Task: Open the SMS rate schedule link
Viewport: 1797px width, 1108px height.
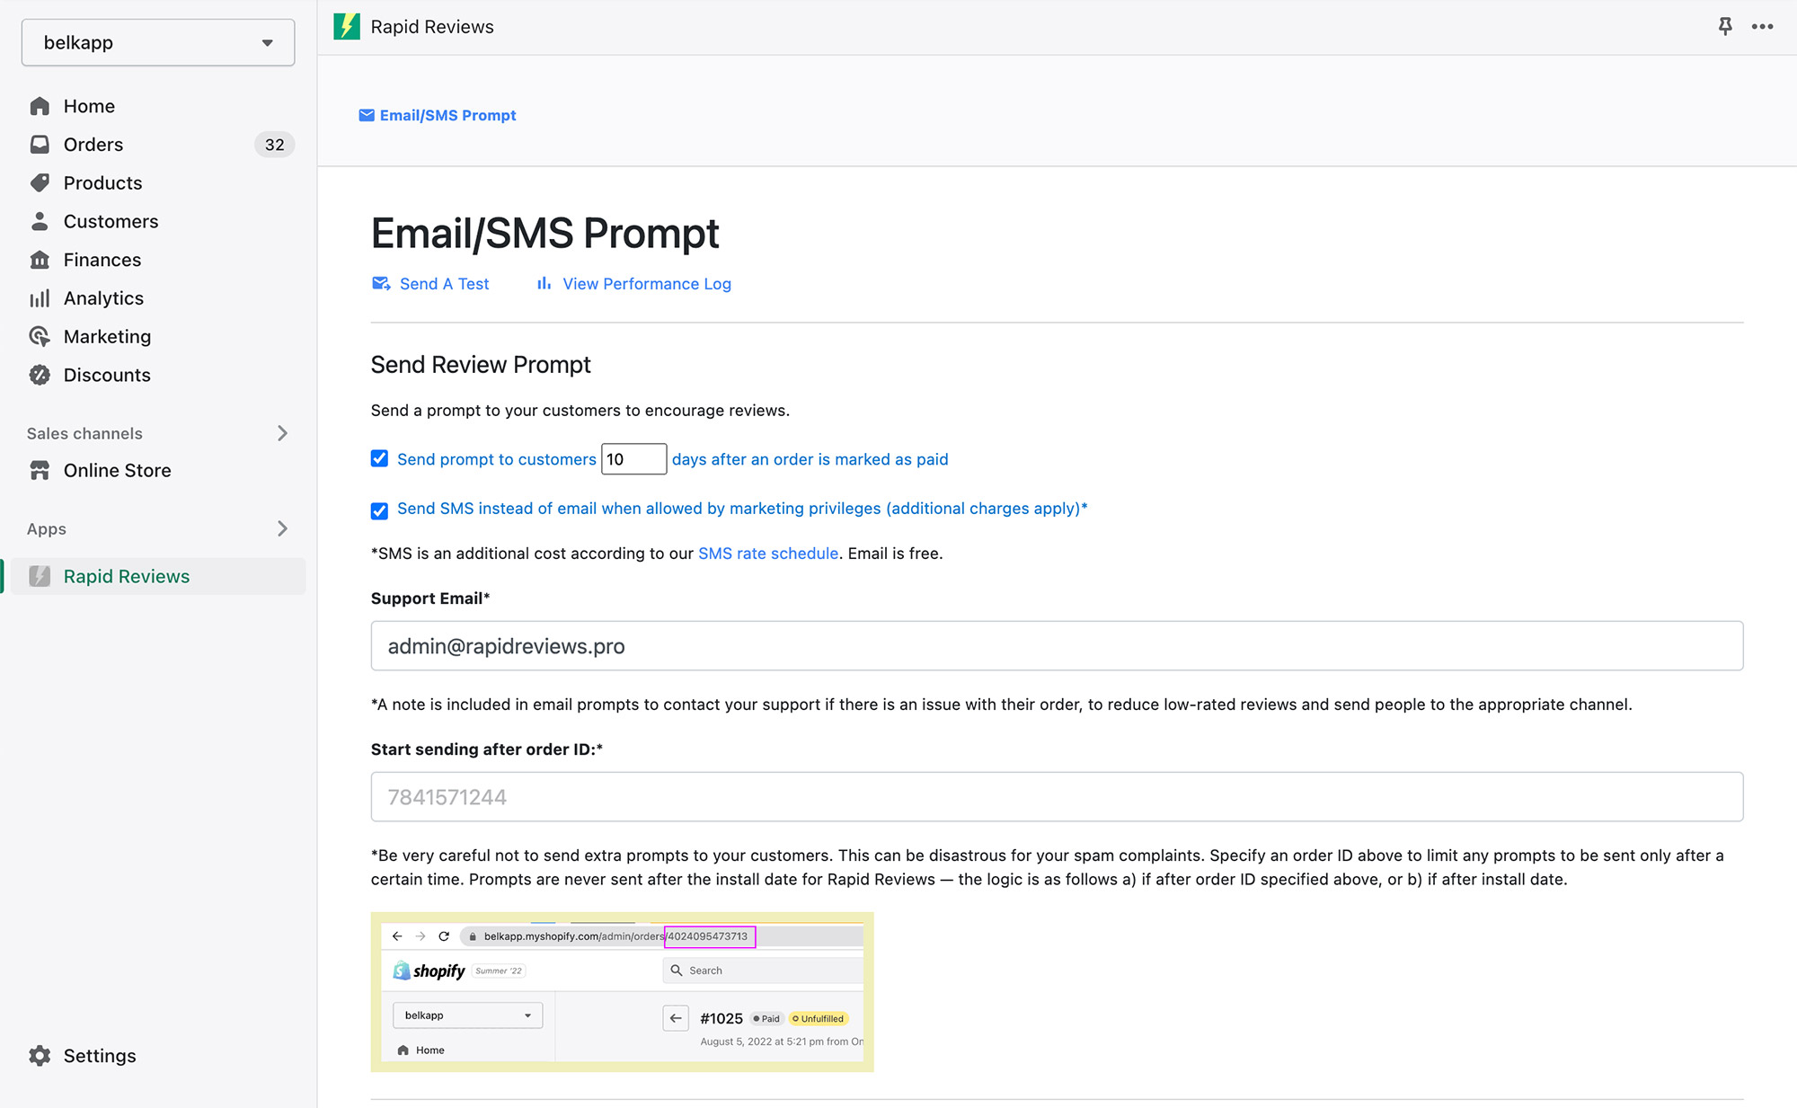Action: point(767,554)
